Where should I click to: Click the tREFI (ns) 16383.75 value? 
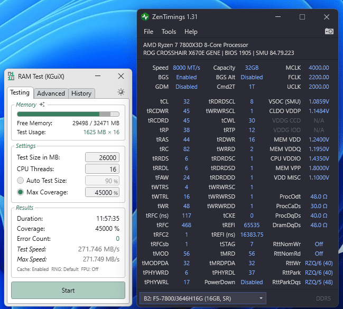(252, 235)
